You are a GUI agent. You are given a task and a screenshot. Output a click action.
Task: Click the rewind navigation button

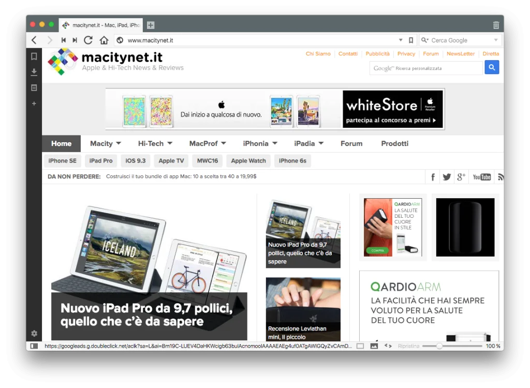tap(64, 40)
